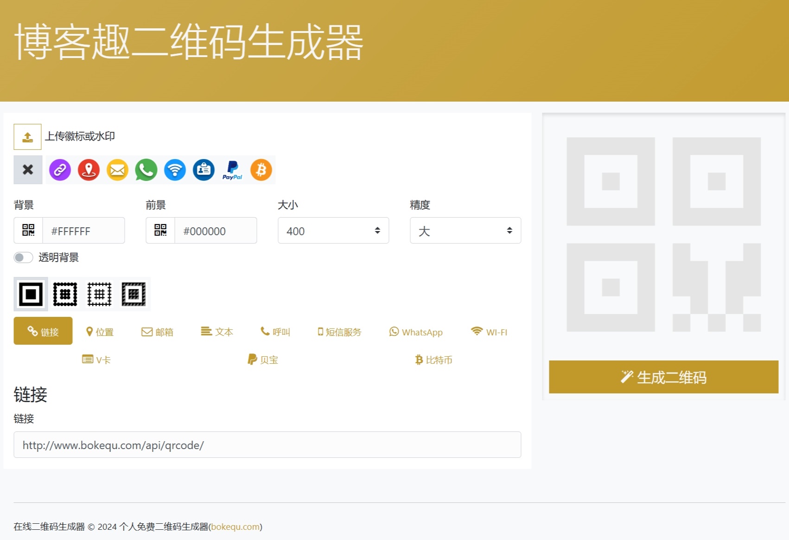Switch to the WI-FI tab
Viewport: 789px width, 540px height.
[x=489, y=332]
